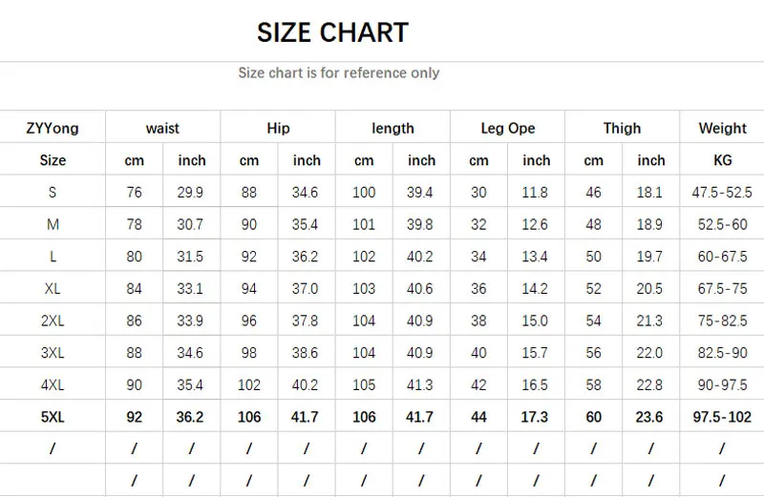Click the bold 5XL size row label
This screenshot has height=497, width=764.
(x=53, y=417)
